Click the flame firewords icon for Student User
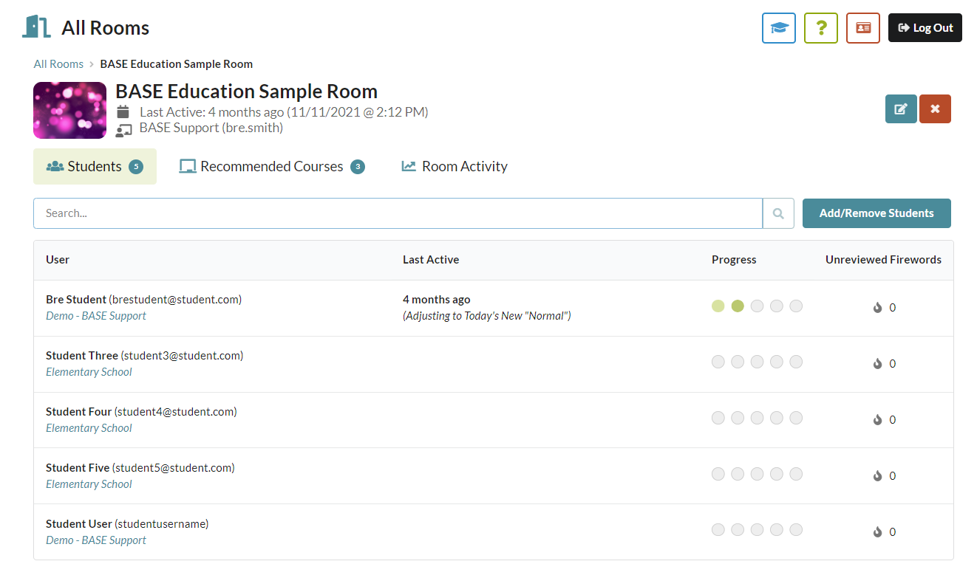Image resolution: width=977 pixels, height=578 pixels. (x=878, y=532)
